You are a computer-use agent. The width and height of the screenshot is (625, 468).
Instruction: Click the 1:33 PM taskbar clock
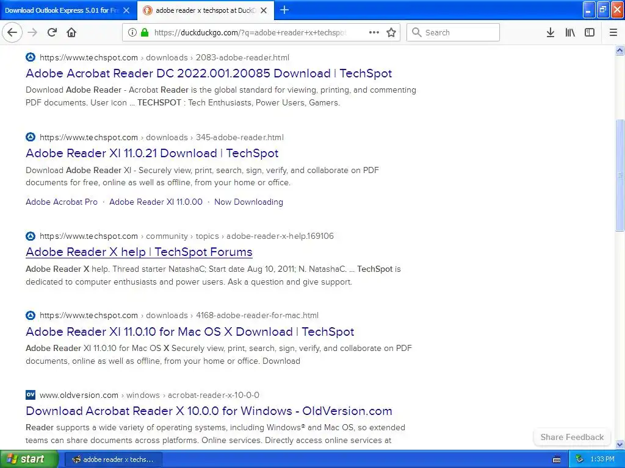click(602, 459)
